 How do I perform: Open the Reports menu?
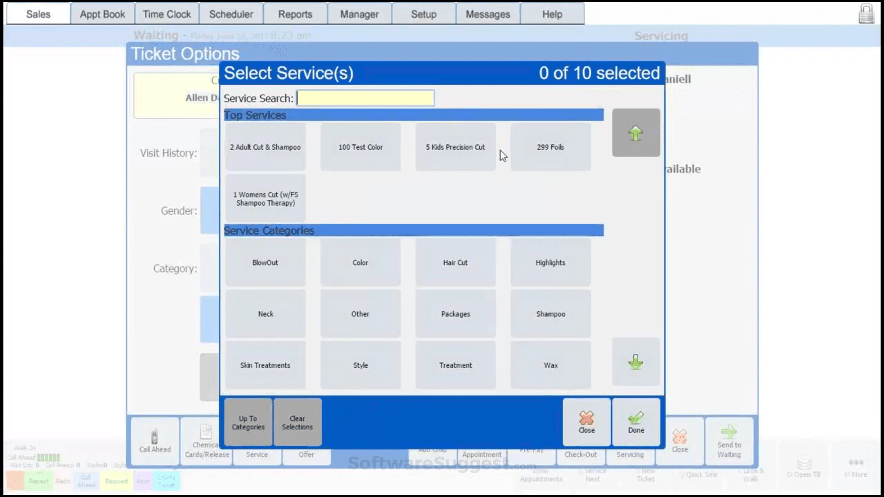click(295, 14)
